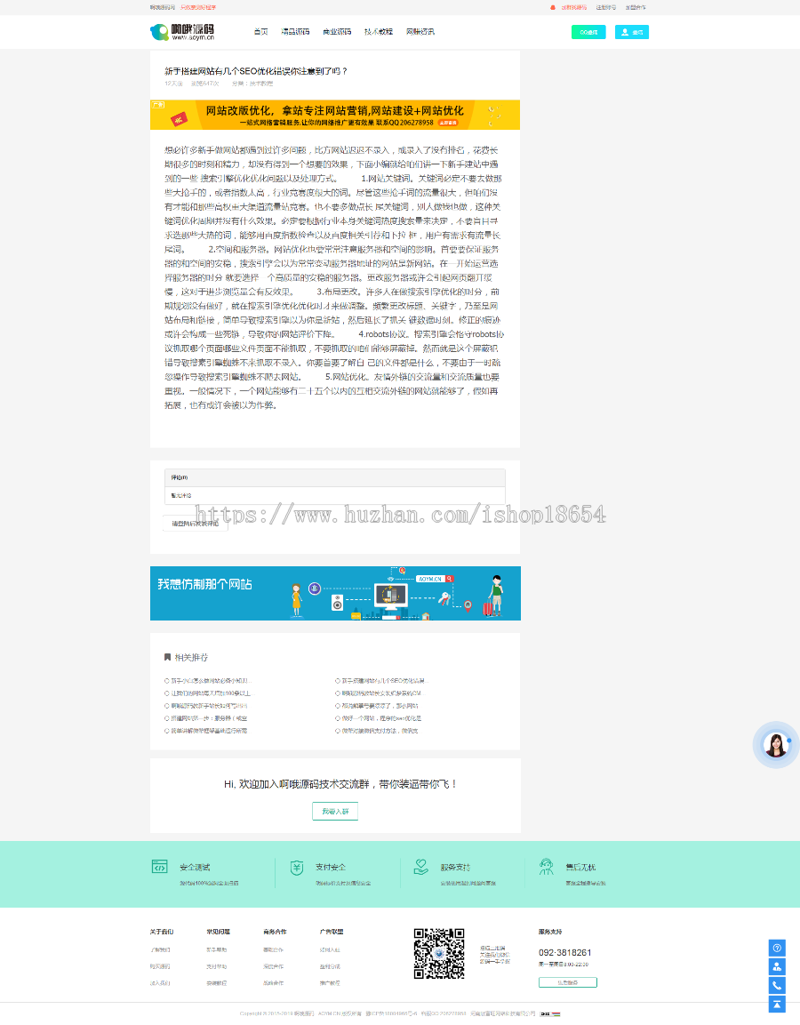This screenshot has width=800, height=1025.
Task: Click the 登录 button in header
Action: [x=631, y=31]
